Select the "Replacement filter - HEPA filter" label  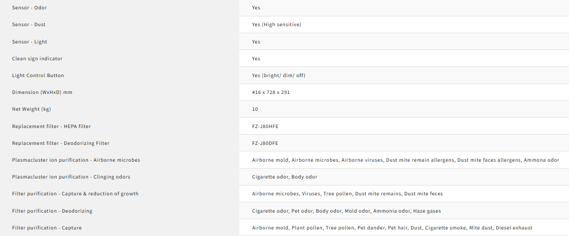point(52,127)
